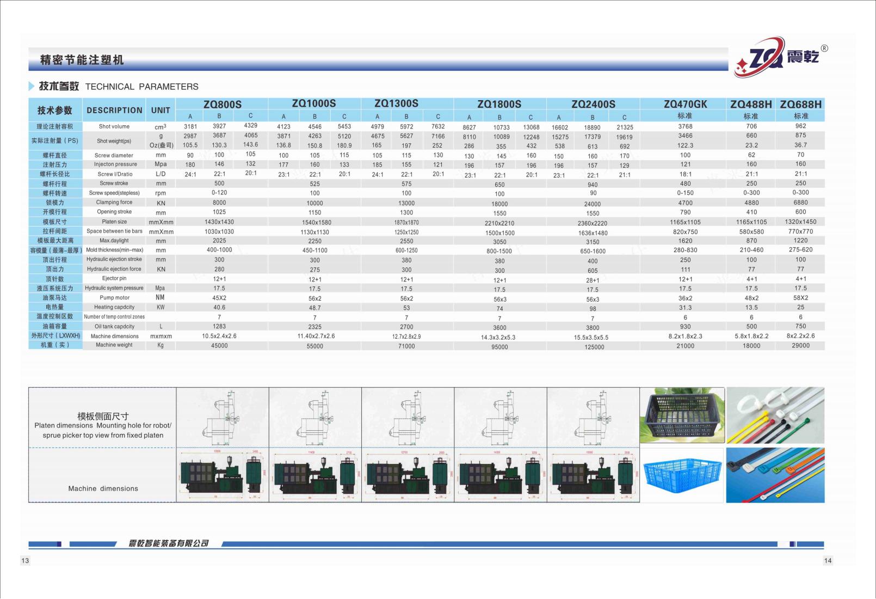Image resolution: width=876 pixels, height=599 pixels.
Task: Click the DESCRIPTION header cell
Action: click(x=114, y=110)
